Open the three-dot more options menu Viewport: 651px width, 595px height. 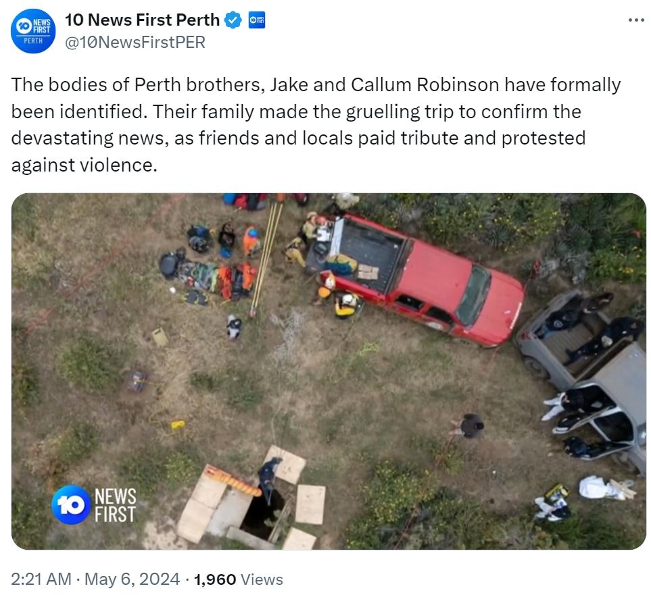[x=636, y=20]
